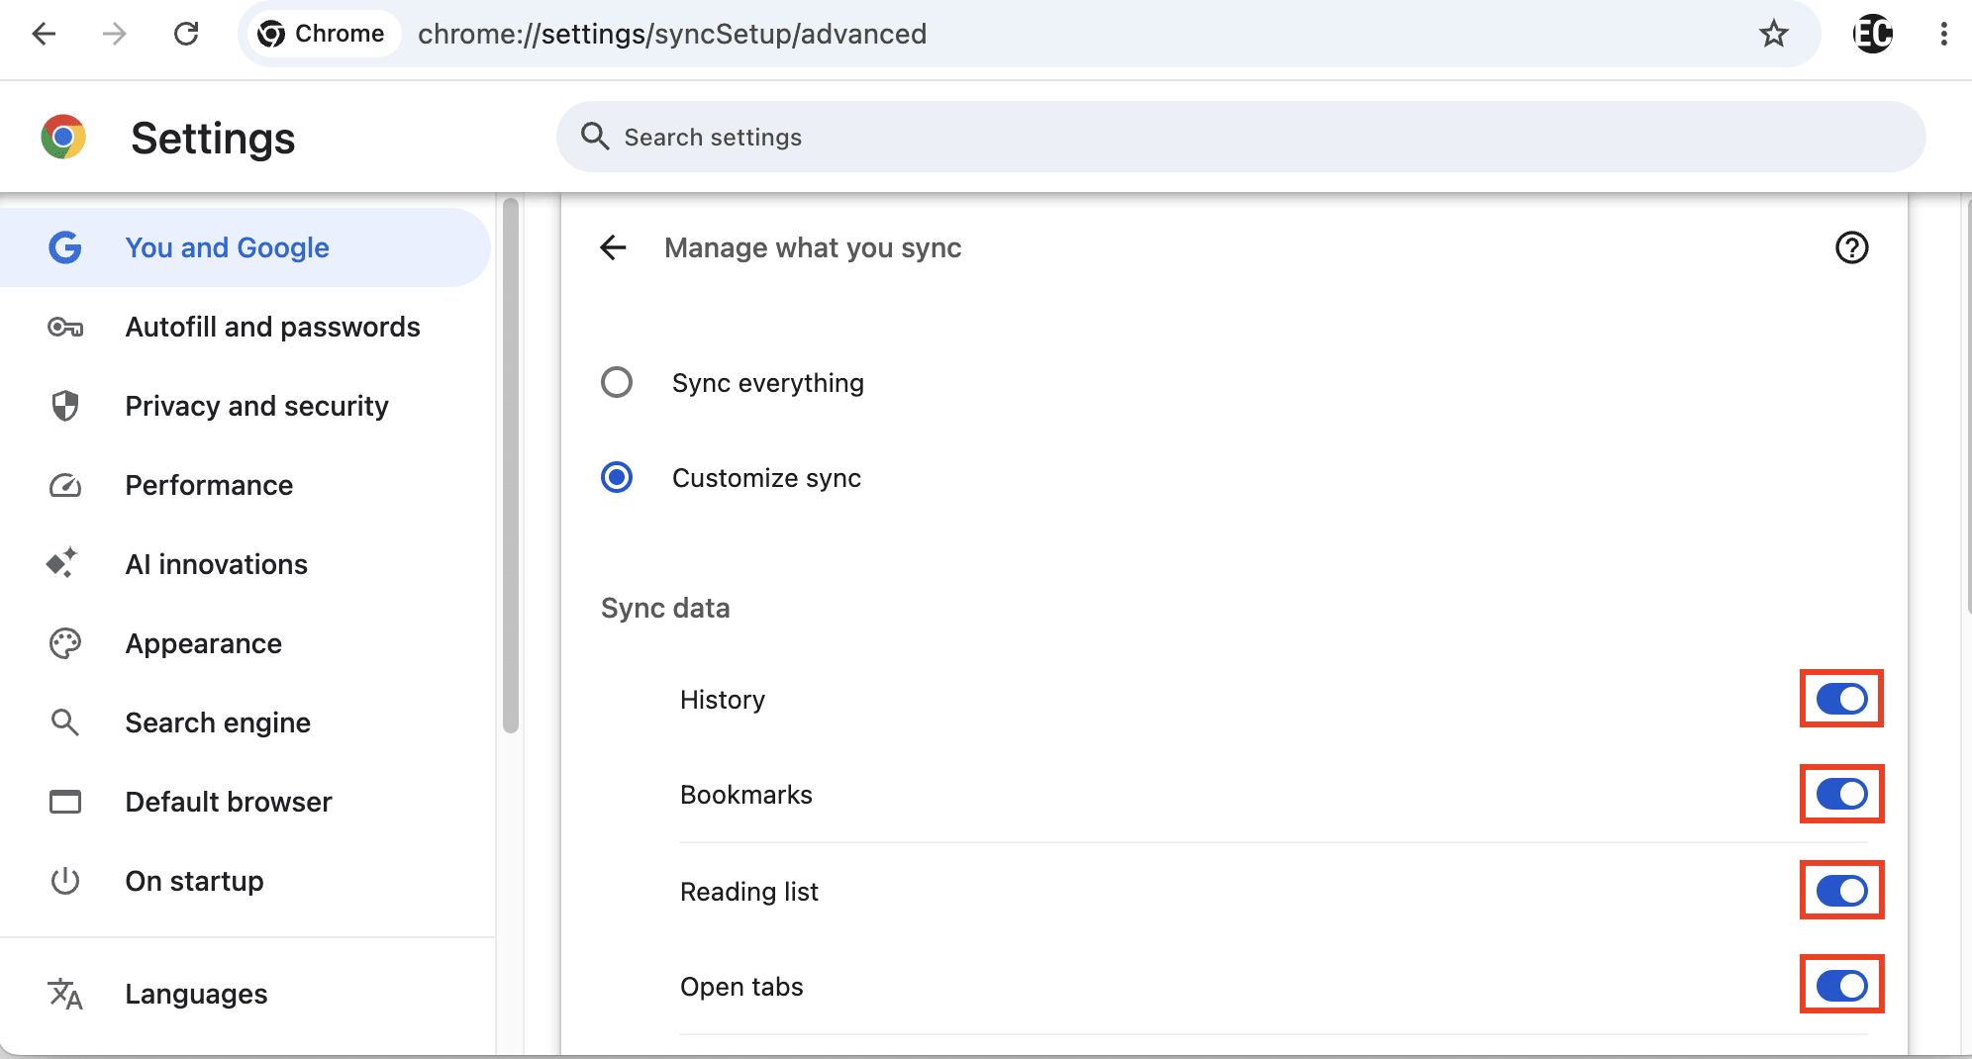Viewport: 1972px width, 1059px height.
Task: Click the magnifier icon in Search settings
Action: pos(594,137)
